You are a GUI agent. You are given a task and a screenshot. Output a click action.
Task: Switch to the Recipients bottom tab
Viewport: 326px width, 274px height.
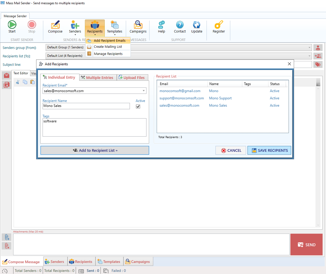[81, 262]
